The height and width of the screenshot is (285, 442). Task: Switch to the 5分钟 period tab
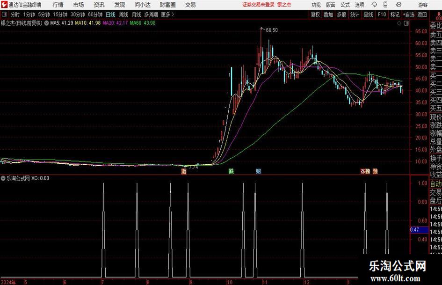pyautogui.click(x=44, y=15)
